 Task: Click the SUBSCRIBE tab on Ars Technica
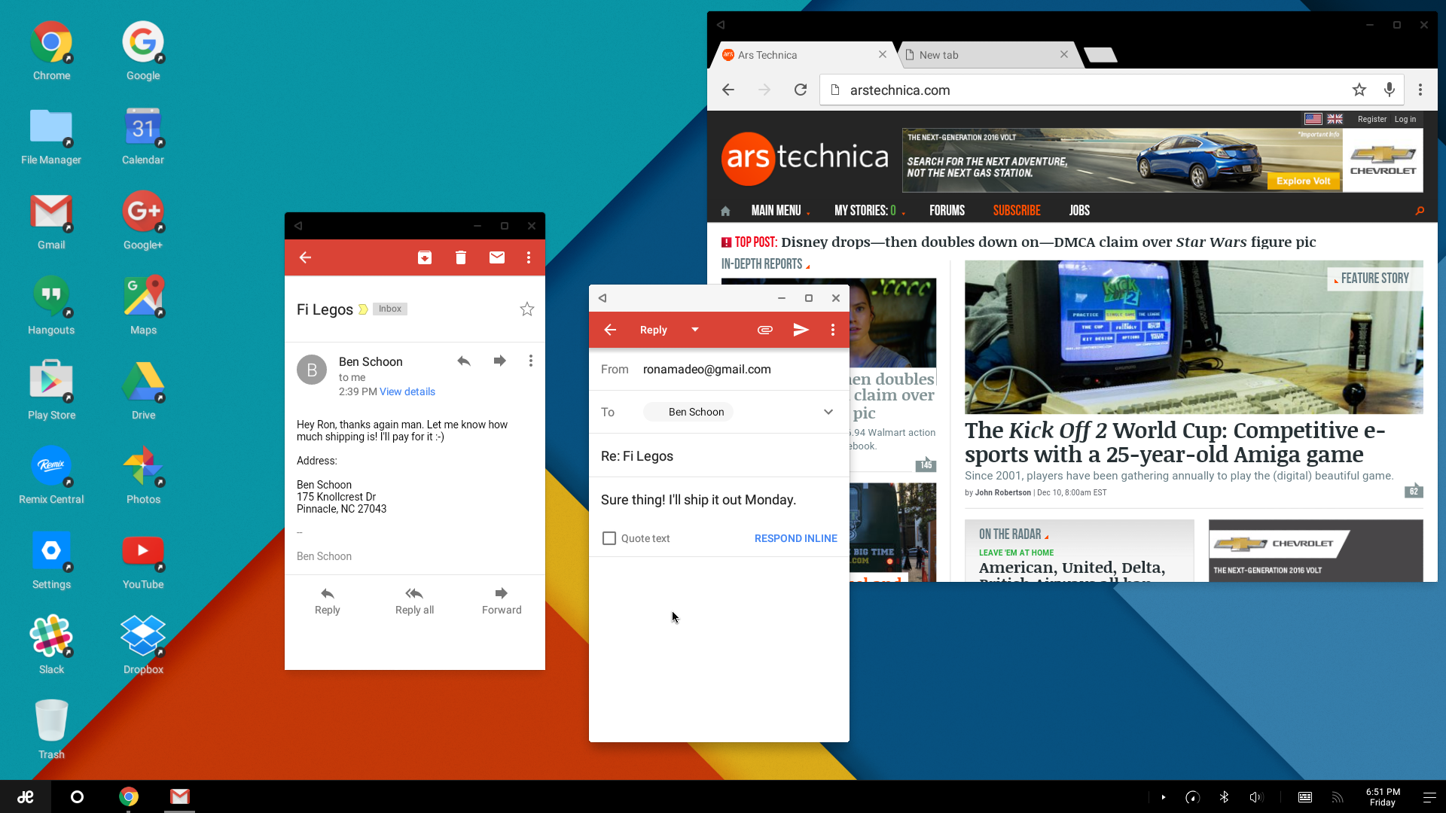click(x=1017, y=211)
